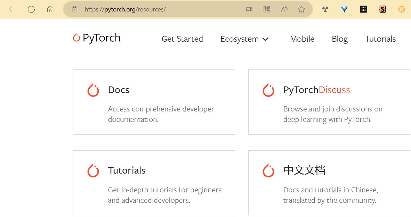Open the Get Started nav item

(182, 39)
